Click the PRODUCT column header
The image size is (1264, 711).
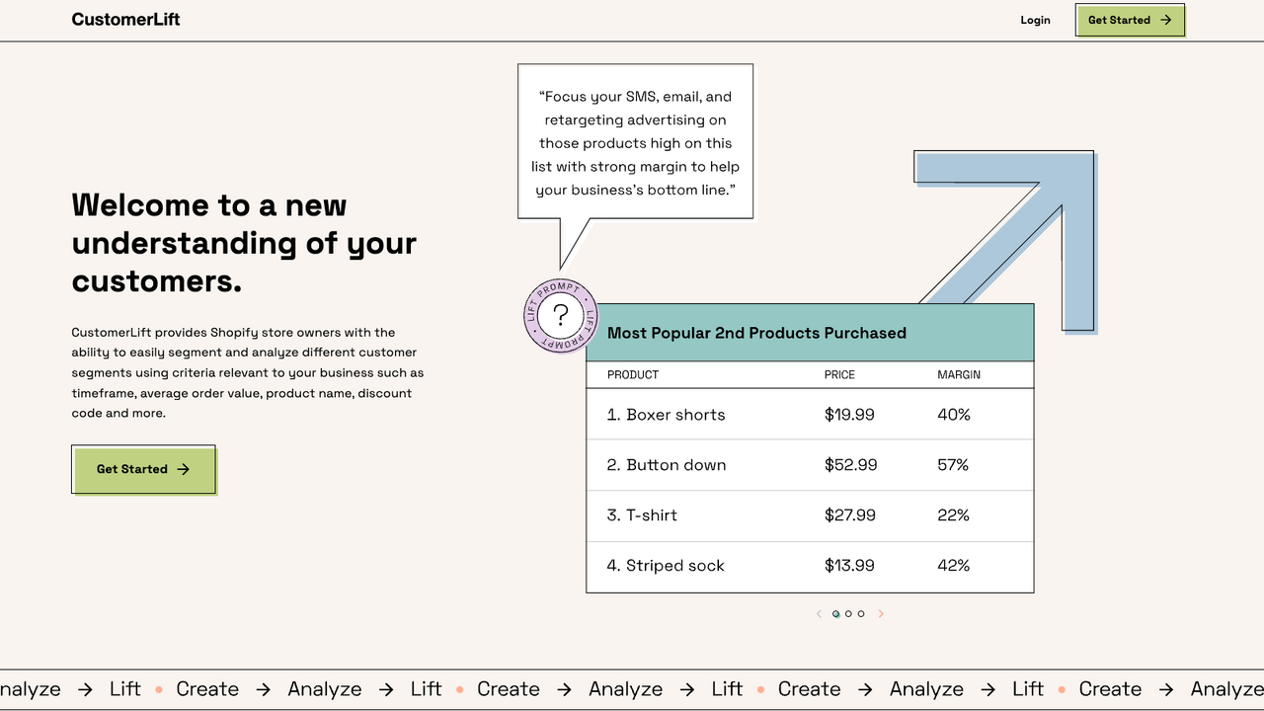tap(633, 375)
